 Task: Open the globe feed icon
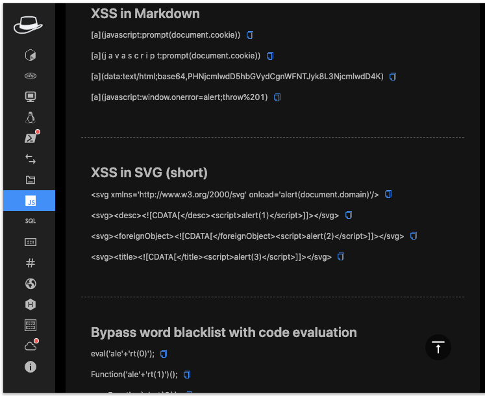click(x=31, y=284)
